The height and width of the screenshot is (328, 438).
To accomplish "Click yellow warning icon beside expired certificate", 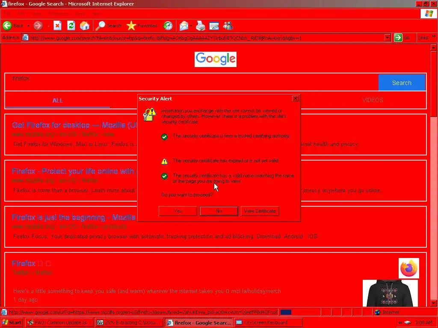I will point(165,161).
